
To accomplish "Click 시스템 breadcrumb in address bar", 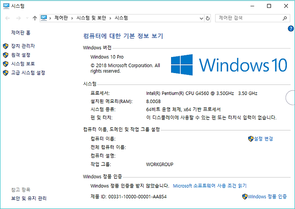I will coord(122,18).
